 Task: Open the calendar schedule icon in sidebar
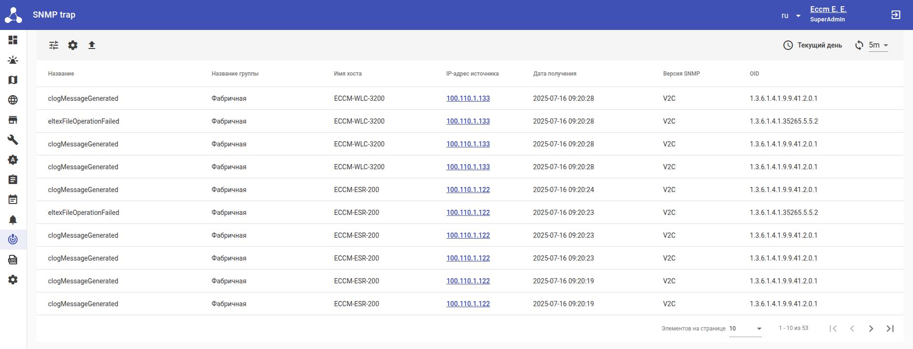click(x=13, y=200)
